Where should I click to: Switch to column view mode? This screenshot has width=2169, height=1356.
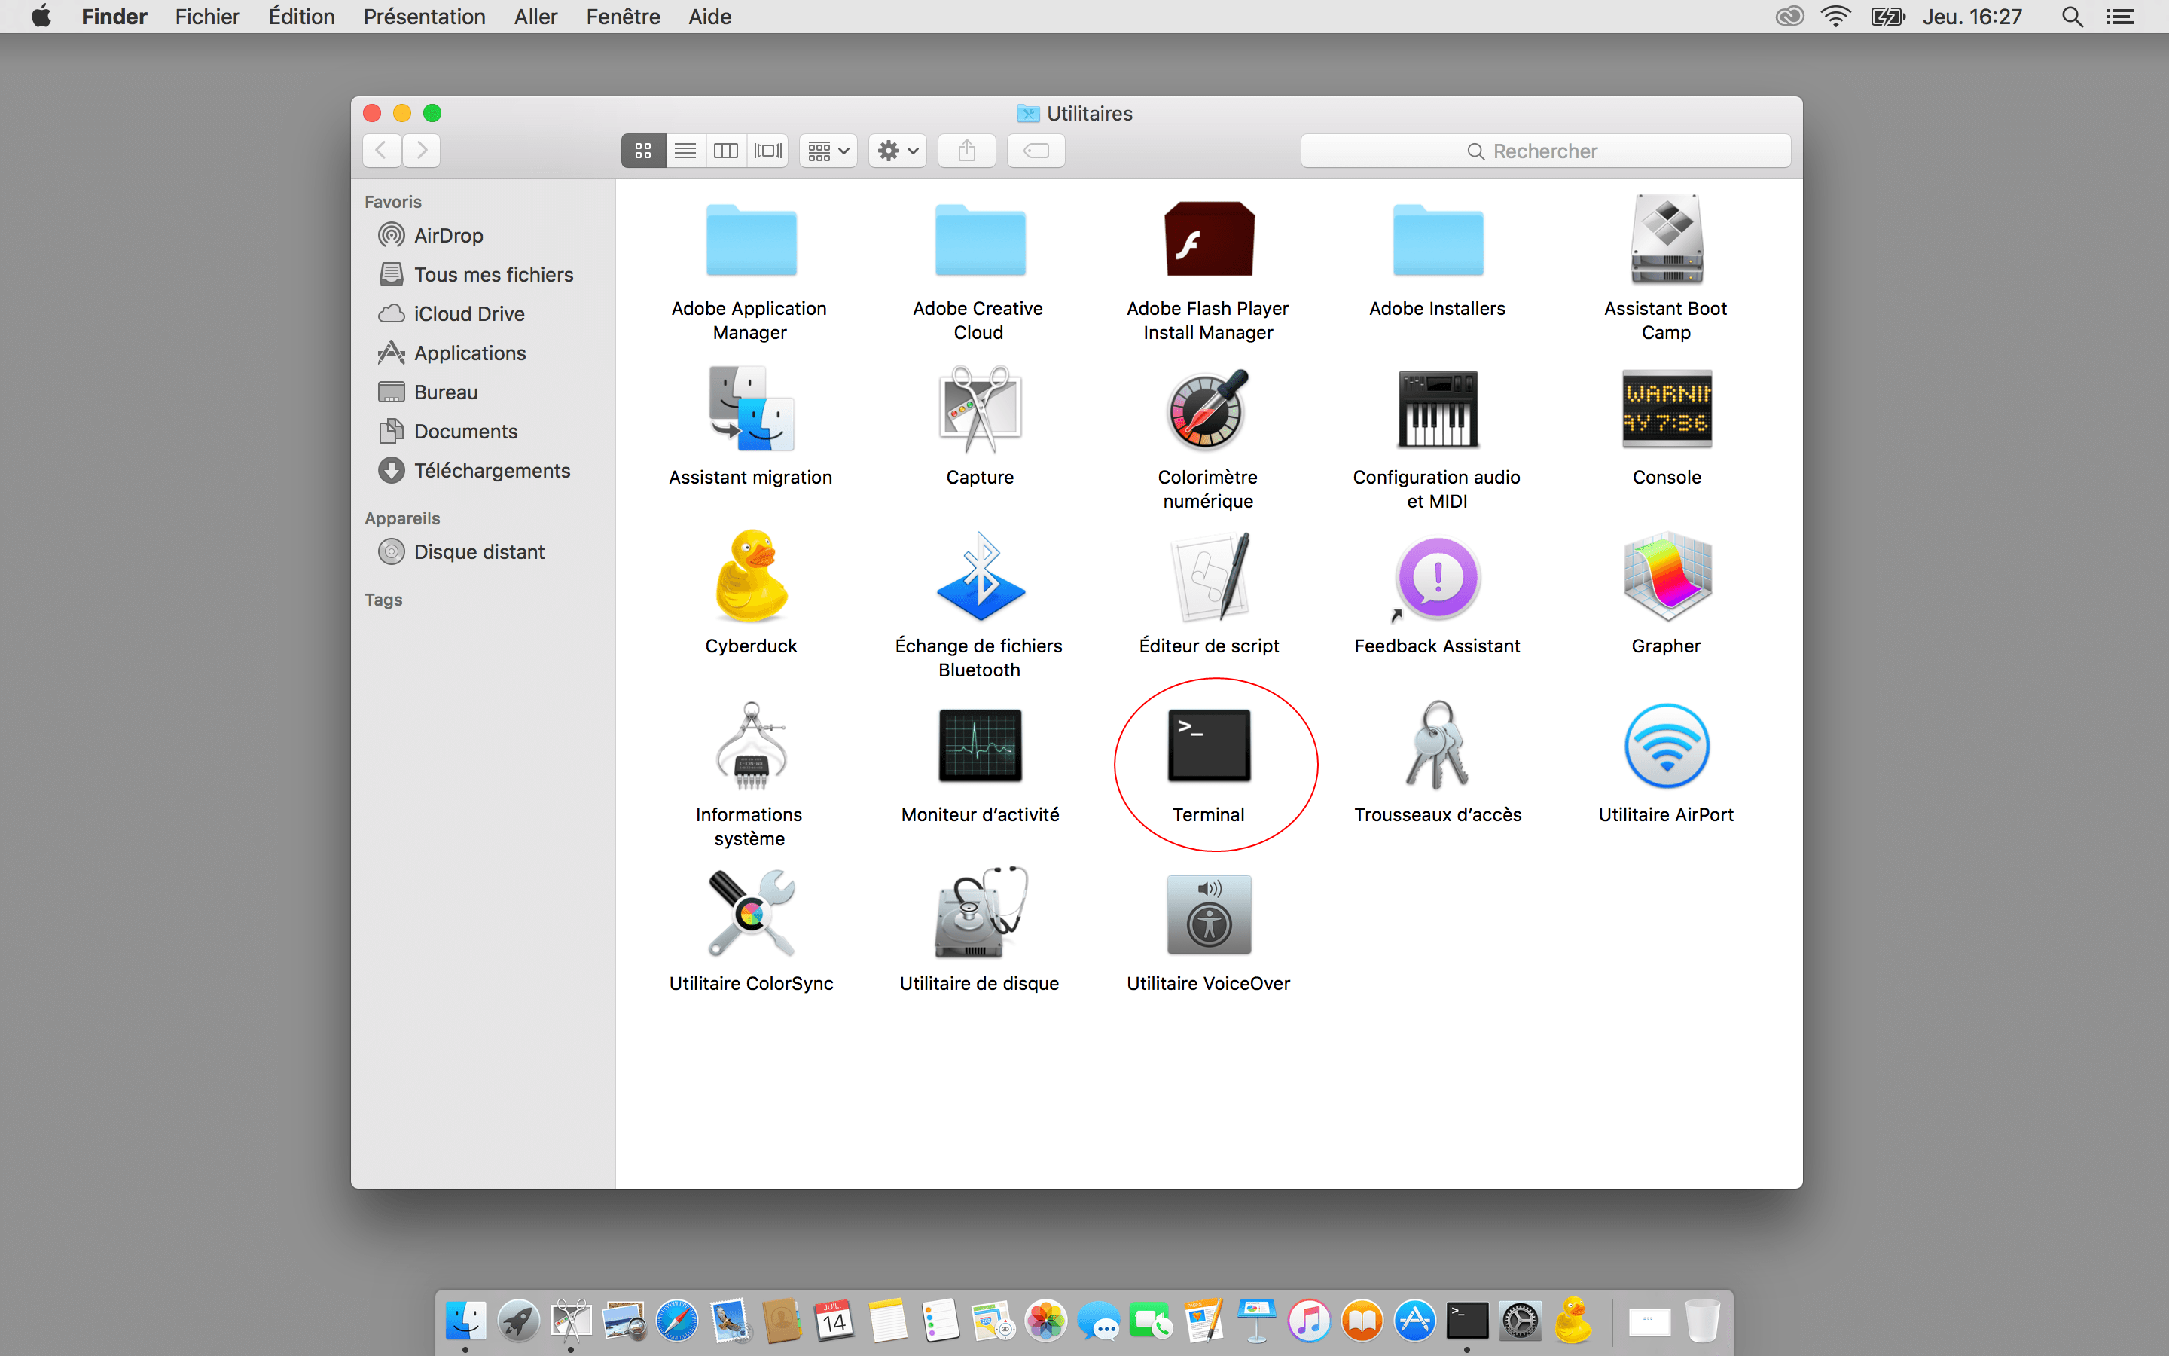pos(726,151)
